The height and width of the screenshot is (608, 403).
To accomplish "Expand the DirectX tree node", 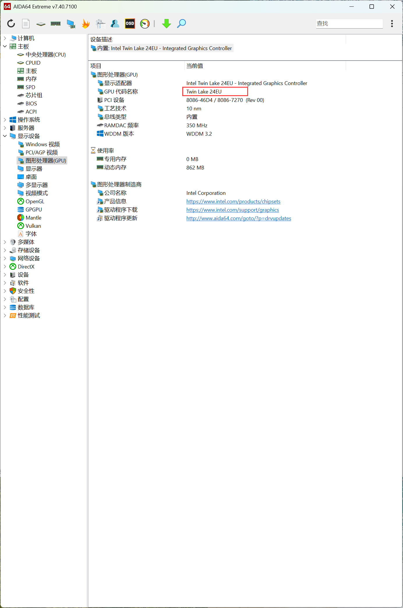I will 5,266.
